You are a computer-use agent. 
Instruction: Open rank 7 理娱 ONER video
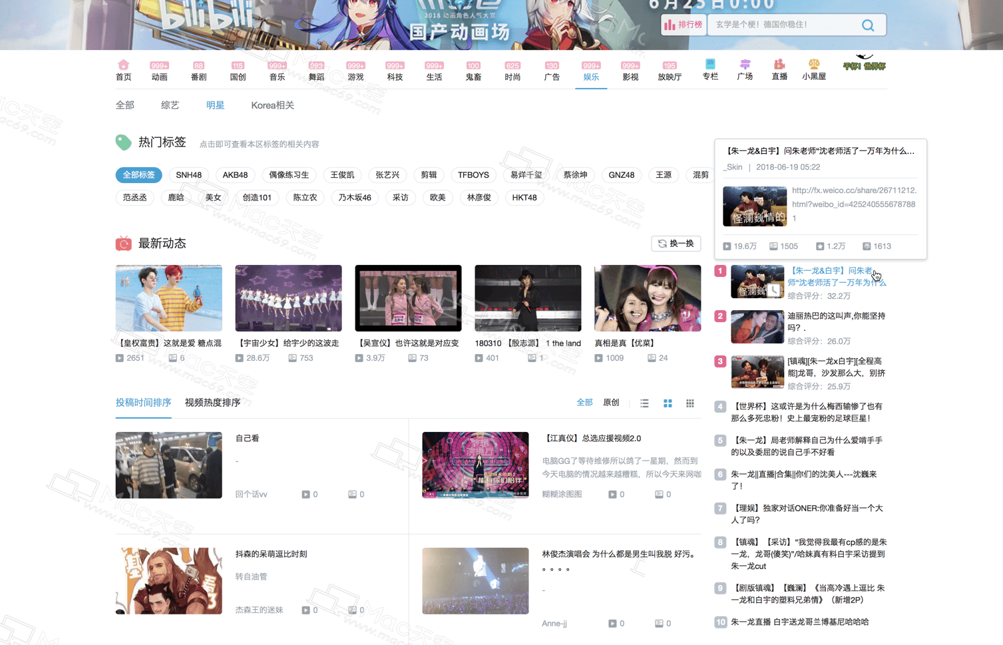click(807, 514)
